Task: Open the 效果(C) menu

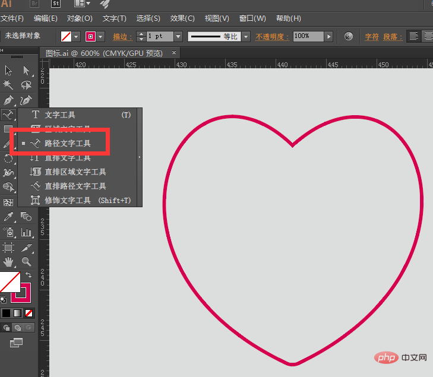Action: click(x=182, y=18)
